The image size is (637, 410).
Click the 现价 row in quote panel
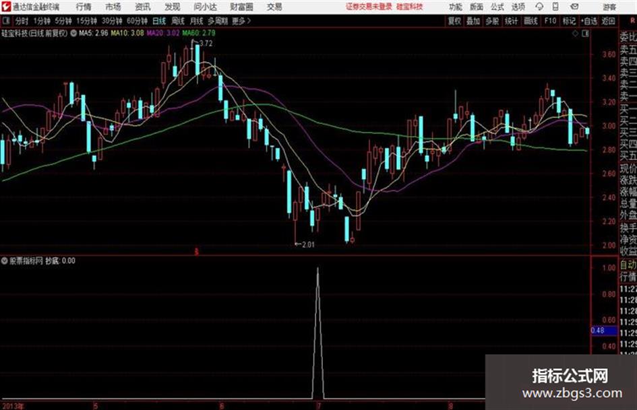[628, 168]
